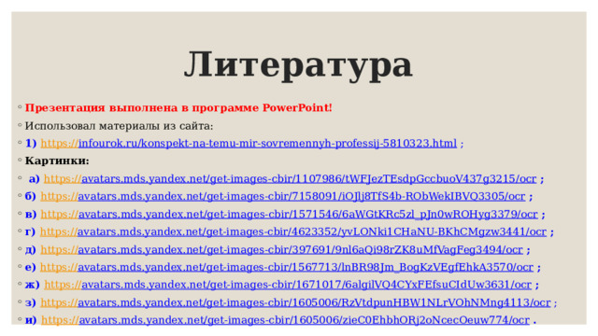Open yandex image link with 397691
This screenshot has height=336, width=598.
click(x=282, y=249)
